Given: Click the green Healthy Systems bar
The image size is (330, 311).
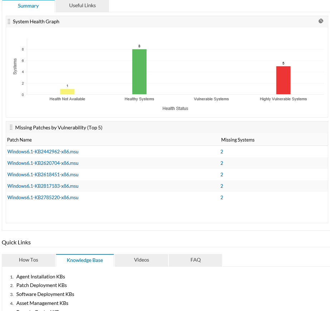Looking at the screenshot, I should [139, 72].
